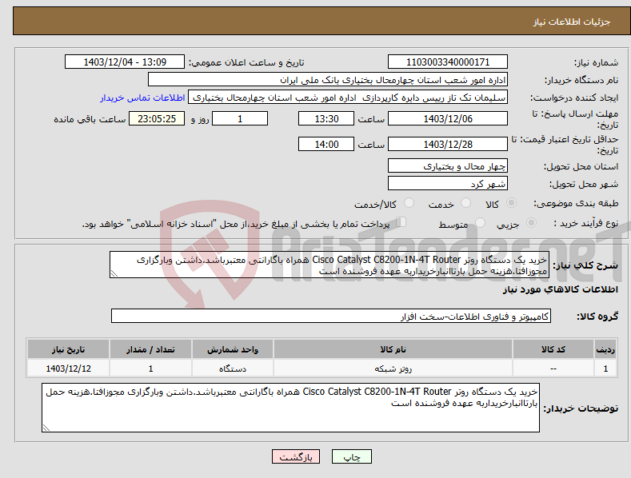Screen dimensions: 631x478
Task: Click the delivery city field شهر کرد
Action: pyautogui.click(x=448, y=184)
